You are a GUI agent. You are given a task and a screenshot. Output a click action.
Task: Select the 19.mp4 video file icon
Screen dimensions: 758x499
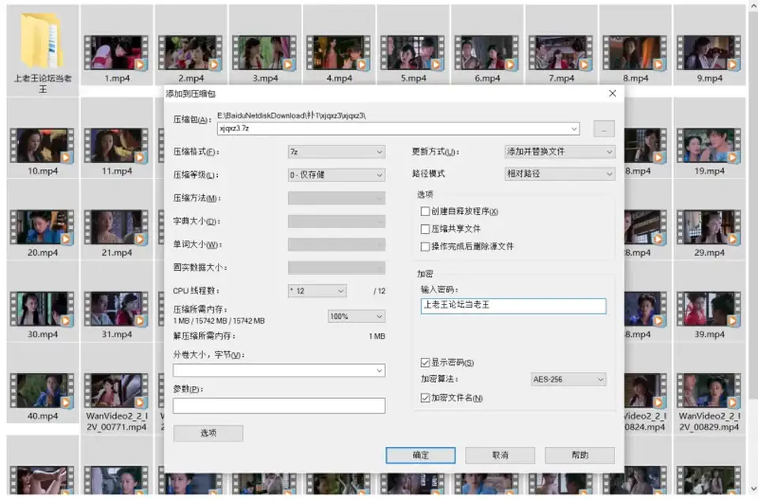tap(709, 146)
